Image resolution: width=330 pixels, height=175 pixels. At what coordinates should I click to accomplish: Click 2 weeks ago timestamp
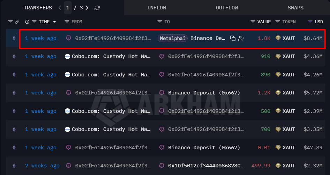pyautogui.click(x=42, y=166)
